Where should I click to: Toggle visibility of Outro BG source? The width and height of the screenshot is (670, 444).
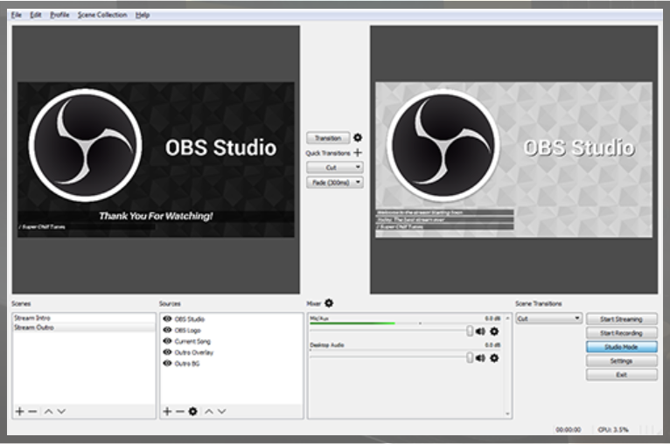[x=168, y=363]
